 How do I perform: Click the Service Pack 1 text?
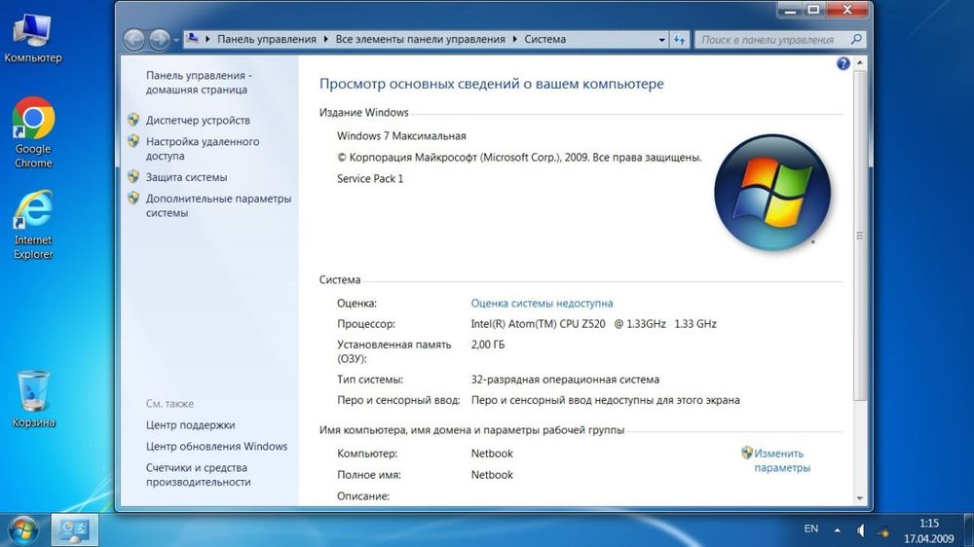[369, 179]
